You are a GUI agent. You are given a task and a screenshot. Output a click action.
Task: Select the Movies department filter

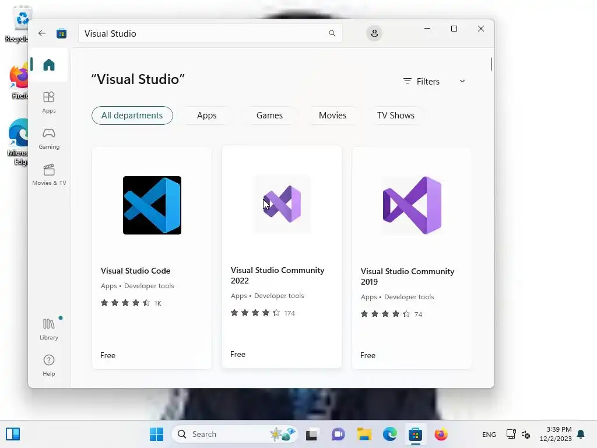click(333, 116)
